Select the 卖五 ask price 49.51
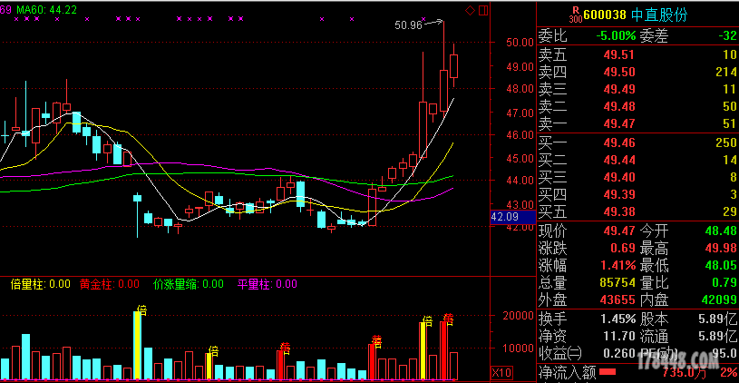Image resolution: width=739 pixels, height=383 pixels. [x=619, y=54]
